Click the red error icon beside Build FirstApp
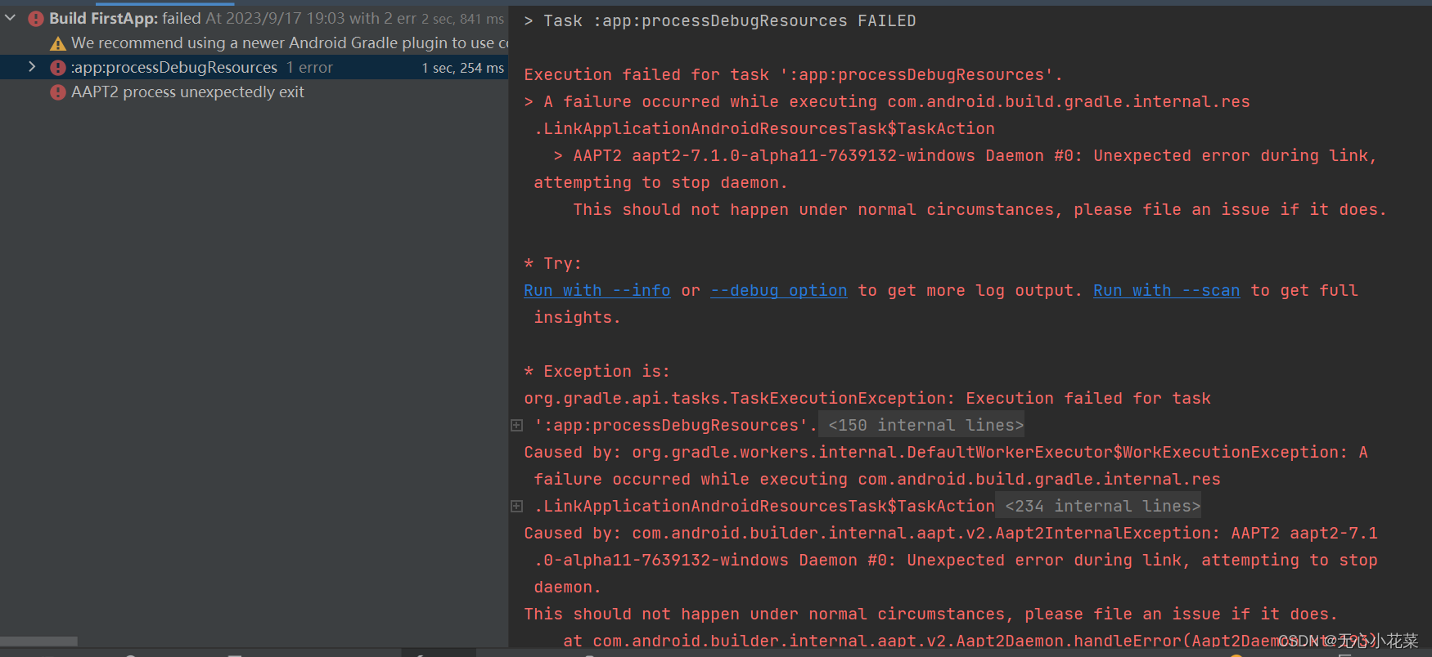The height and width of the screenshot is (657, 1432). coord(36,18)
